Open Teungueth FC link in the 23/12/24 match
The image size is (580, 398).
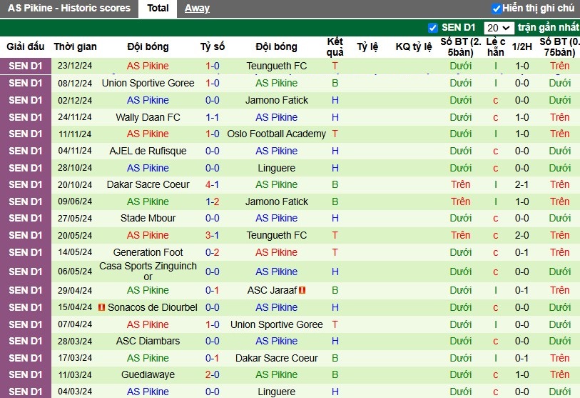click(x=277, y=66)
